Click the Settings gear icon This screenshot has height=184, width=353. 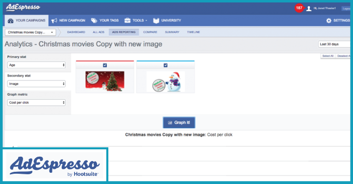328,20
